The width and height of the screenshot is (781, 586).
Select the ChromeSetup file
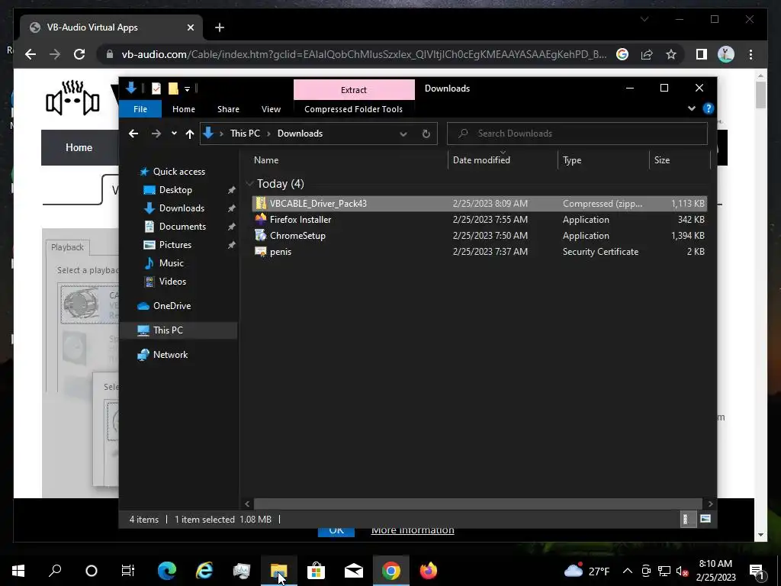point(479,236)
